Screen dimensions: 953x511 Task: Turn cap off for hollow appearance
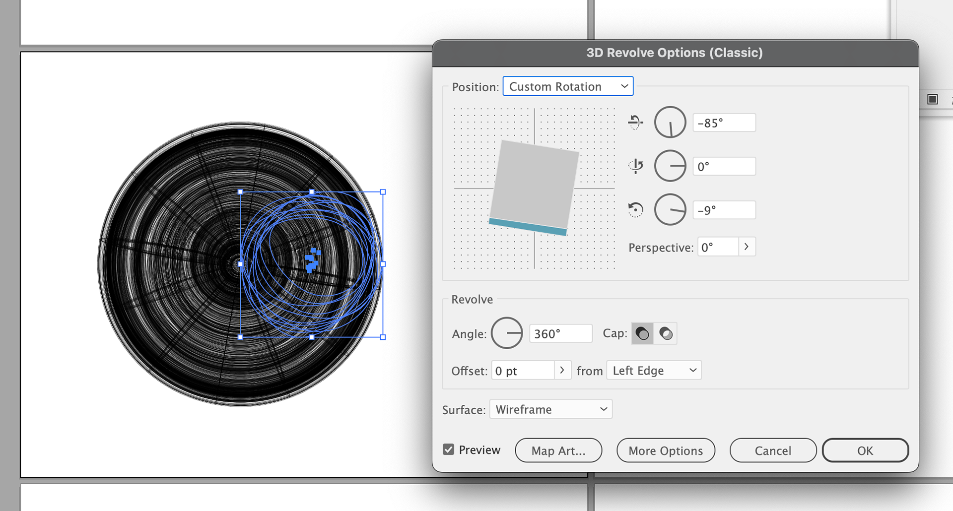[x=666, y=333]
